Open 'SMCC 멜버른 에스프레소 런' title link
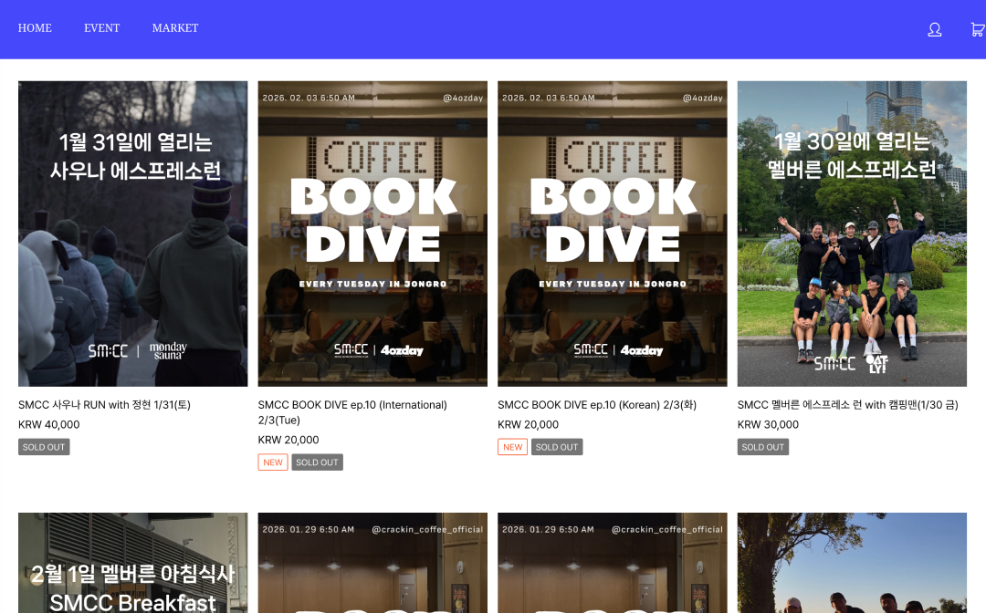986x613 pixels. pos(847,405)
